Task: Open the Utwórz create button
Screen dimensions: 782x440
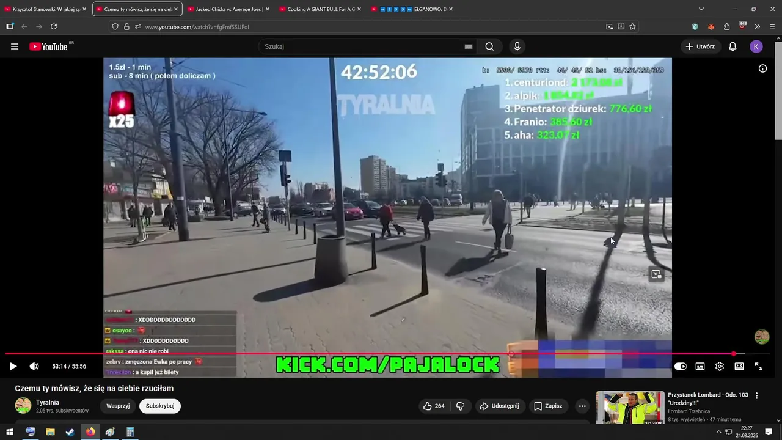Action: (700, 46)
